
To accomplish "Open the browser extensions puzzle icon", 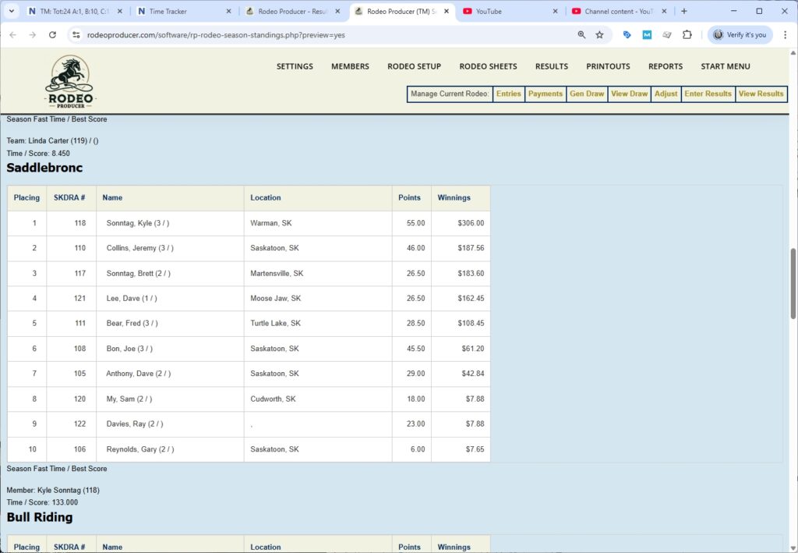I will click(687, 35).
